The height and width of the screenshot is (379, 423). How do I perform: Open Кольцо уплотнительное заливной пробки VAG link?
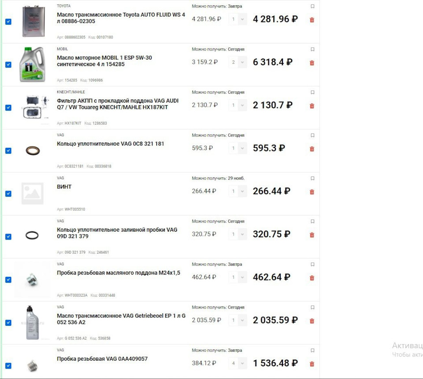[x=117, y=233]
